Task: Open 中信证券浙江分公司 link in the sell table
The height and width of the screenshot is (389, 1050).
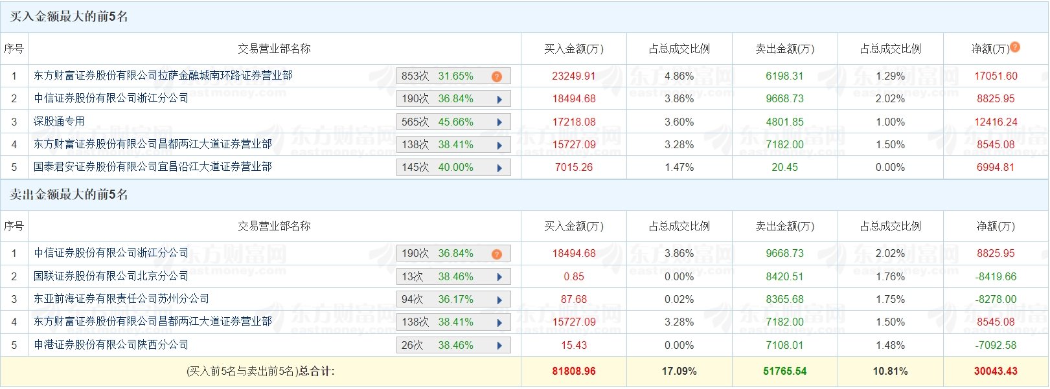Action: click(x=111, y=253)
